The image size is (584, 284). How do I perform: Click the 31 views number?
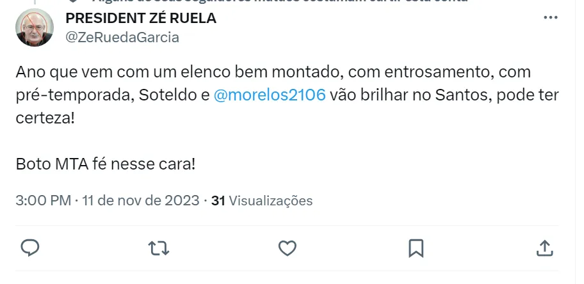click(x=218, y=201)
